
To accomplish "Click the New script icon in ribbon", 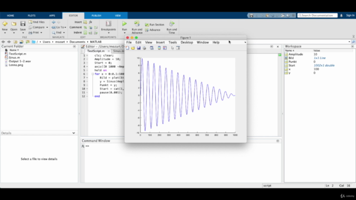I will point(5,23).
